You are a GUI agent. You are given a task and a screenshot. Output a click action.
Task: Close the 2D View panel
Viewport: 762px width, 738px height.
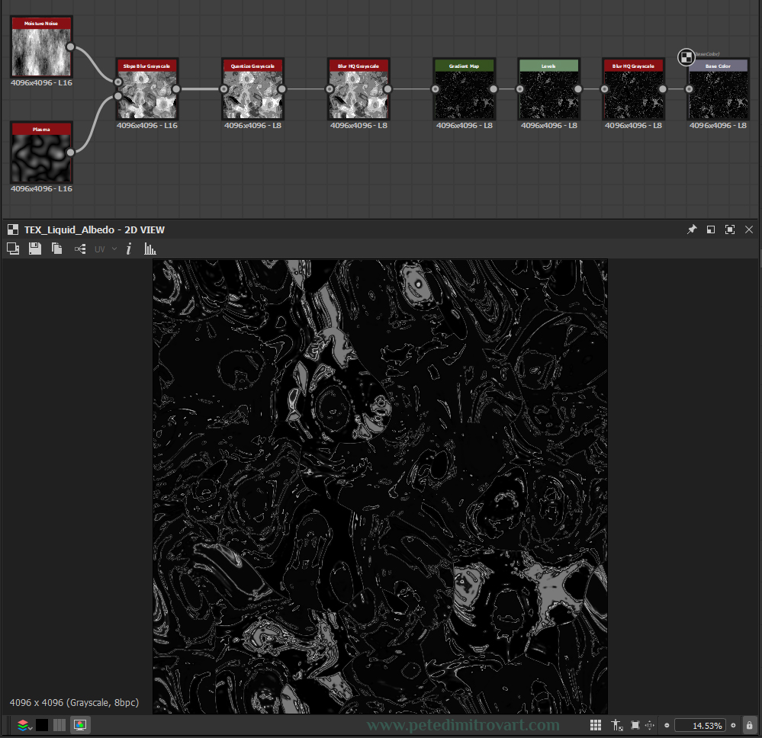point(749,229)
